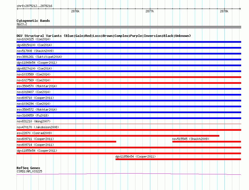This screenshot has height=190, width=249.
Task: Select the red bar under nsv1027569
Action: (x=129, y=83)
